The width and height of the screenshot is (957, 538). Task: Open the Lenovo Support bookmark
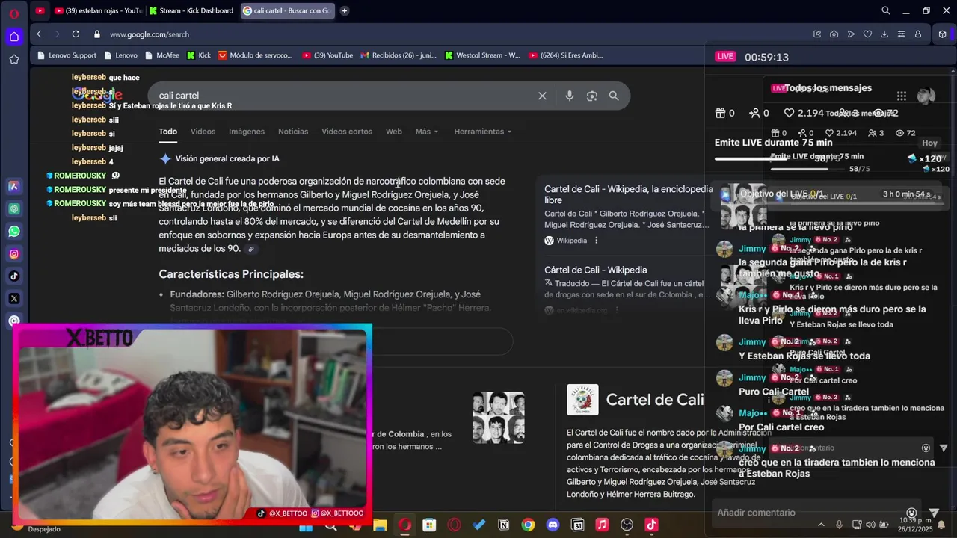click(67, 55)
